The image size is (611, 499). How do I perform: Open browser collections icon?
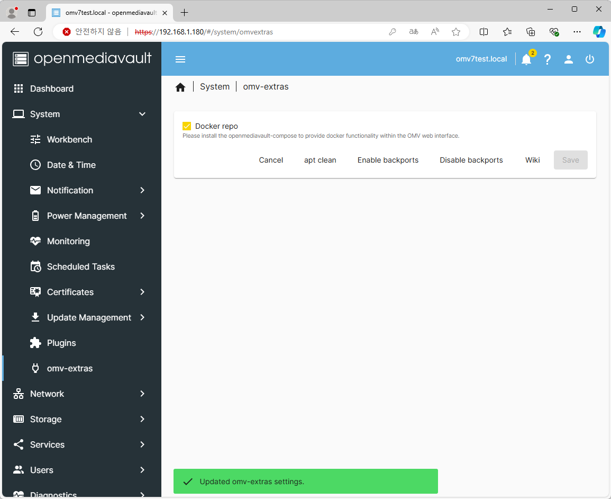pyautogui.click(x=531, y=32)
